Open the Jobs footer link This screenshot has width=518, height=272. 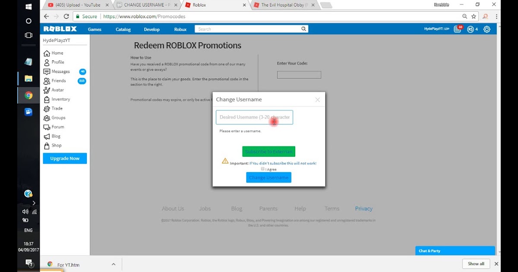[x=205, y=209]
